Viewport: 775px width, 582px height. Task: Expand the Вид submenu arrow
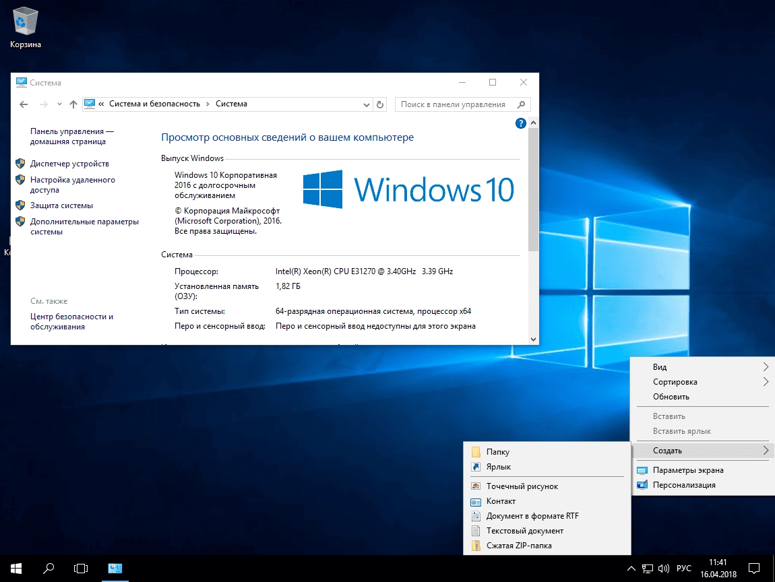[x=766, y=366]
